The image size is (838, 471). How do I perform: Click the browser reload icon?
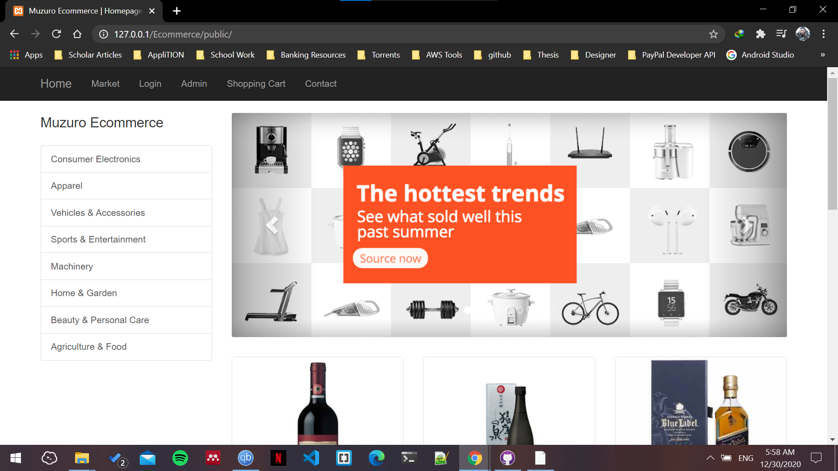point(56,34)
